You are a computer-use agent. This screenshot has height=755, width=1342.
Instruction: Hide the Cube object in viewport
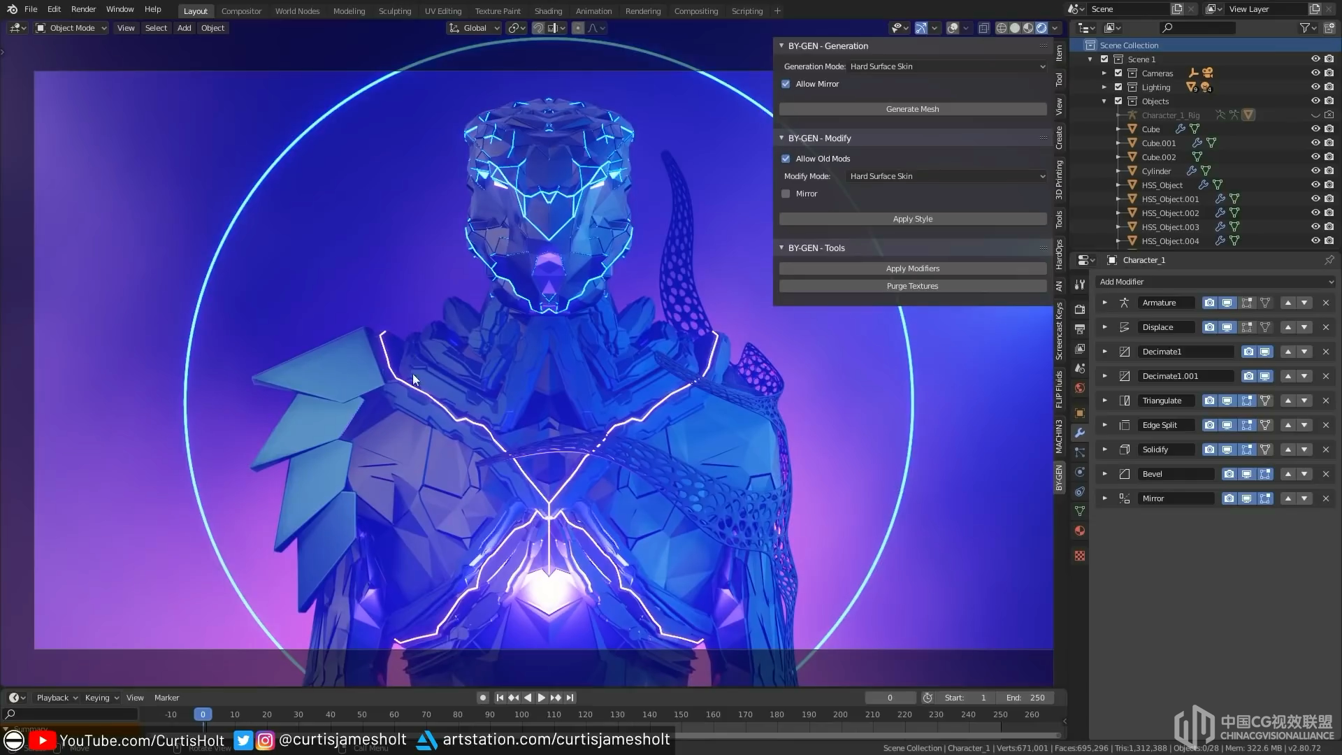1315,129
